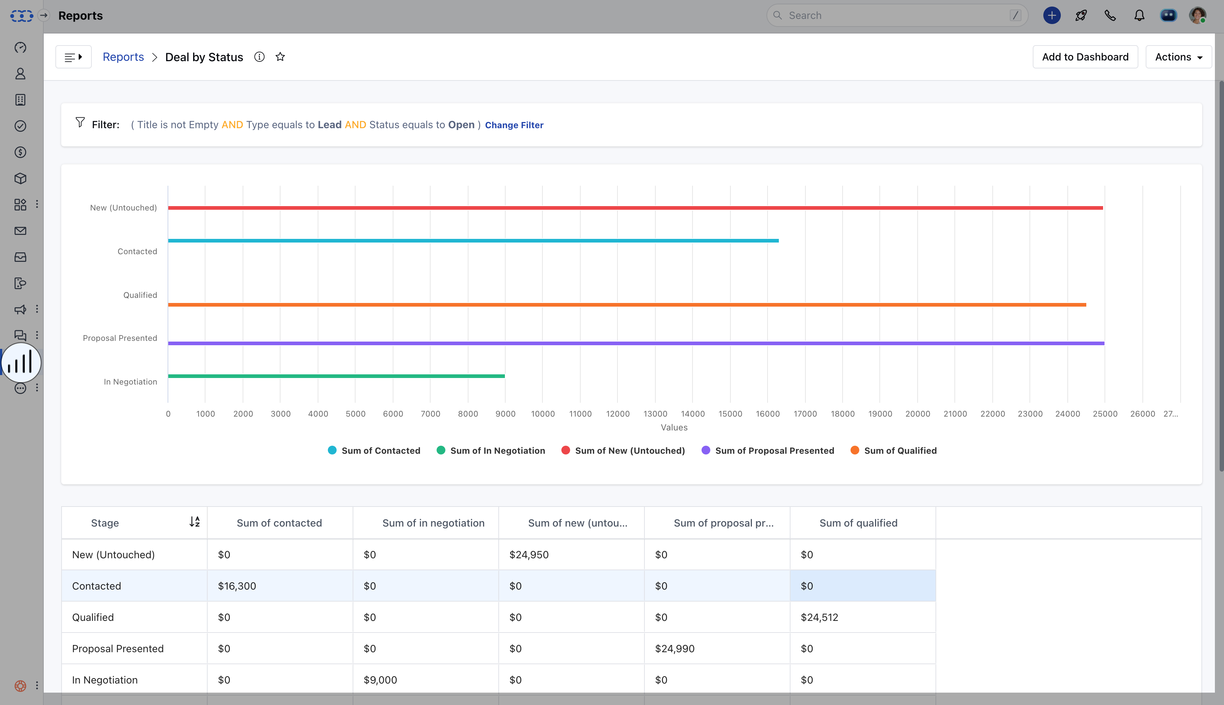Click the filter funnel icon
Screen dimensions: 1224x705
click(81, 122)
